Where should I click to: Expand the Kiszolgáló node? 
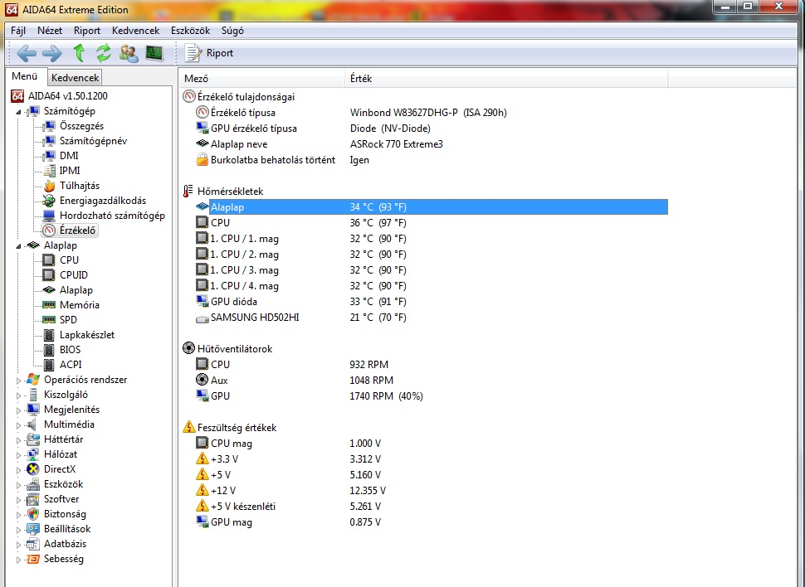(x=18, y=395)
